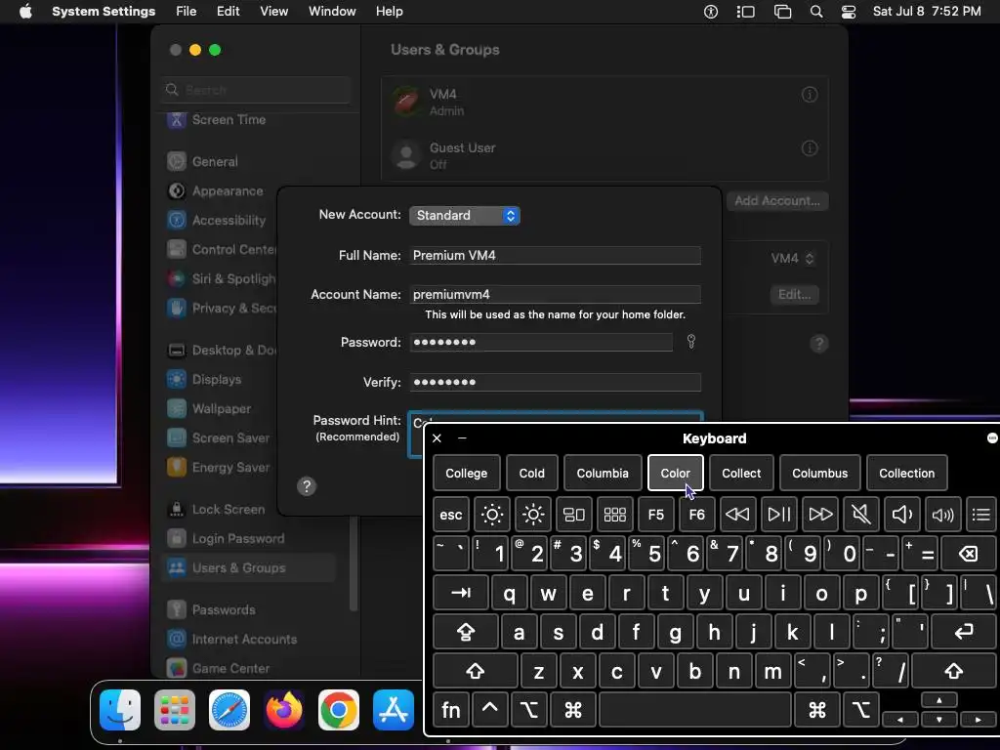Click the Full Name input field

click(x=556, y=255)
